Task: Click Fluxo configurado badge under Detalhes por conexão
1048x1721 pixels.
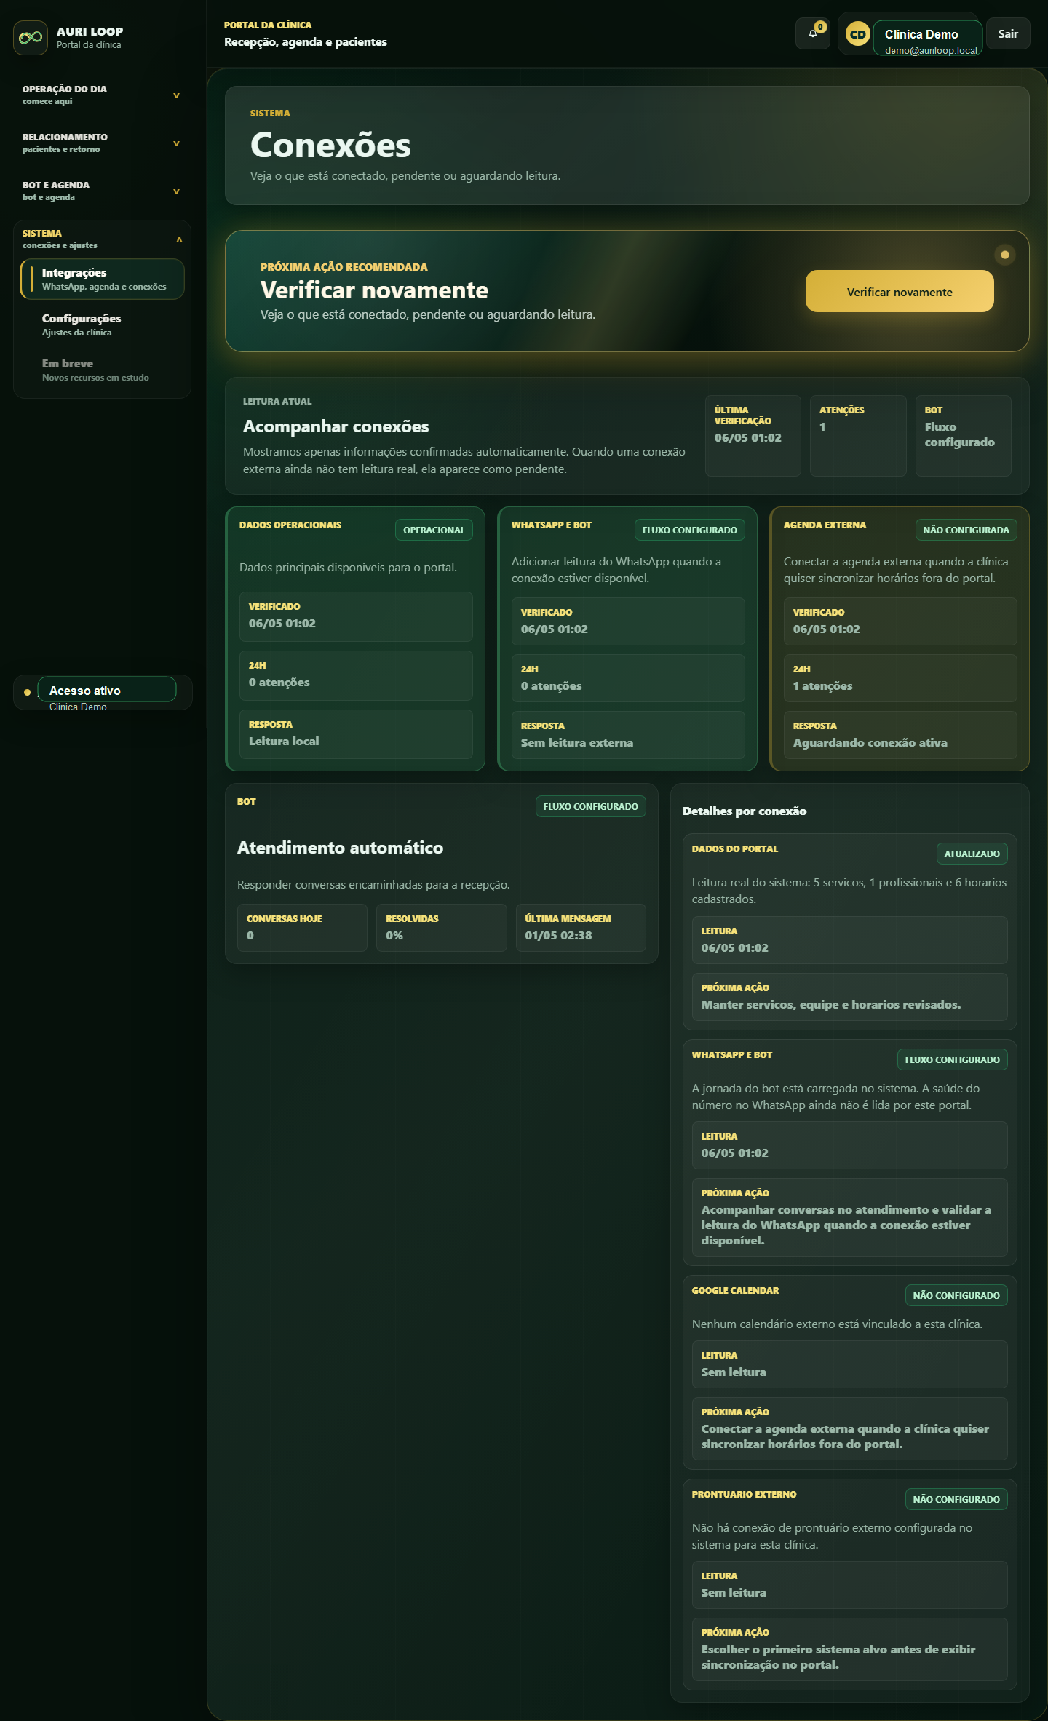Action: 953,1060
